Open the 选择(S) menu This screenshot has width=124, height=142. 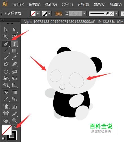point(83,5)
